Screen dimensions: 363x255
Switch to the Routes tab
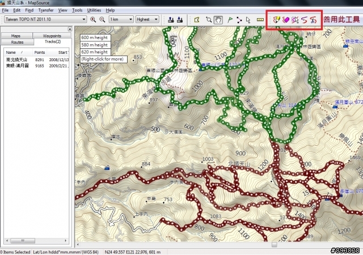pyautogui.click(x=18, y=42)
